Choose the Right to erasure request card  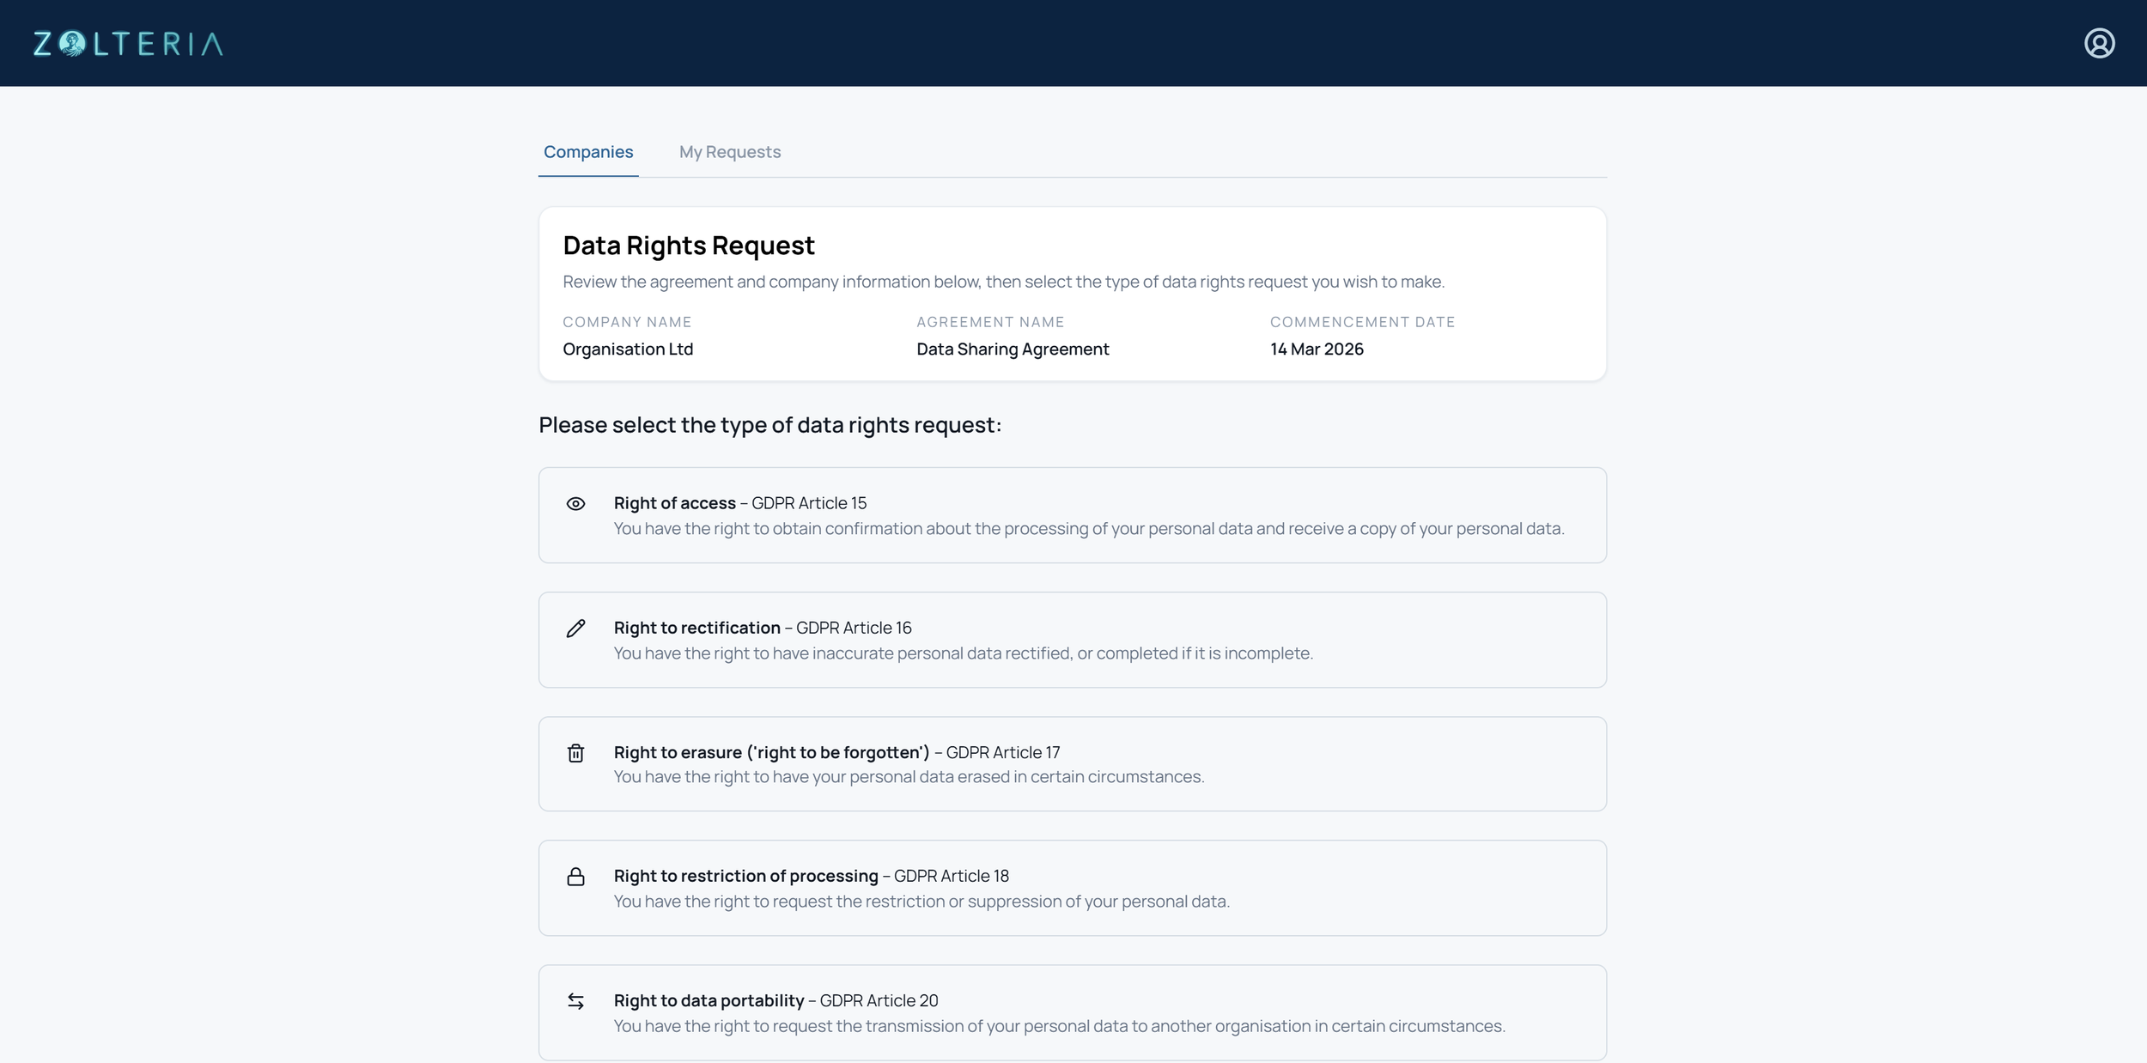click(1072, 764)
